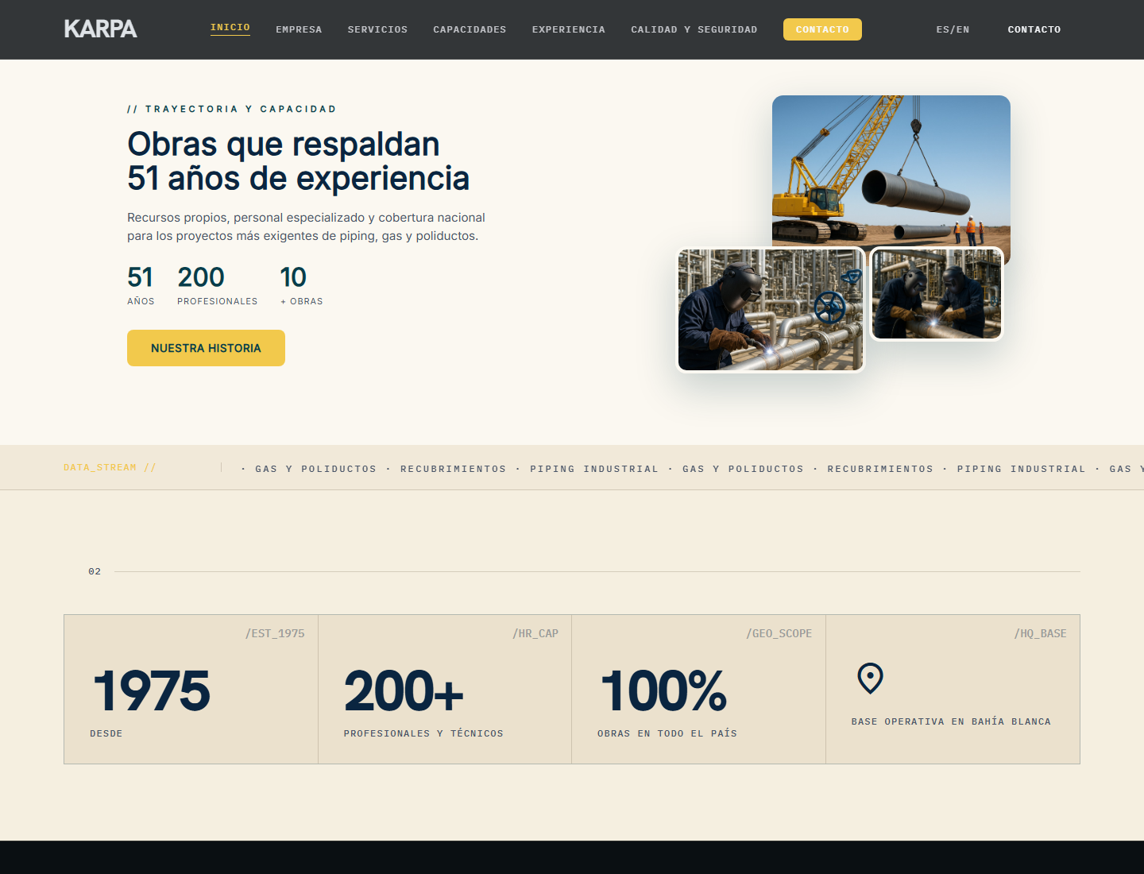The height and width of the screenshot is (874, 1144).
Task: Click the large '200+' figure
Action: [404, 690]
